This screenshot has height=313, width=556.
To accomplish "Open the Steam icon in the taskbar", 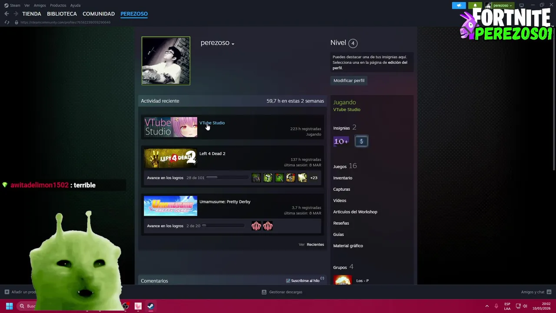I will point(150,306).
